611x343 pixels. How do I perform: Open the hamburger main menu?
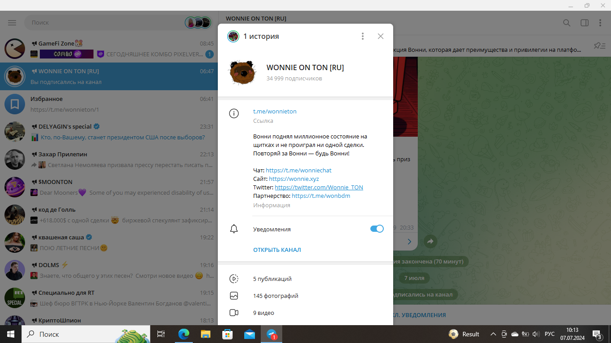pos(12,22)
